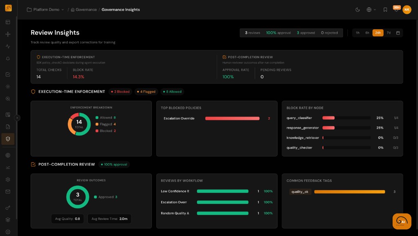
Task: Click the quality_ok feedback tag
Action: 300,191
